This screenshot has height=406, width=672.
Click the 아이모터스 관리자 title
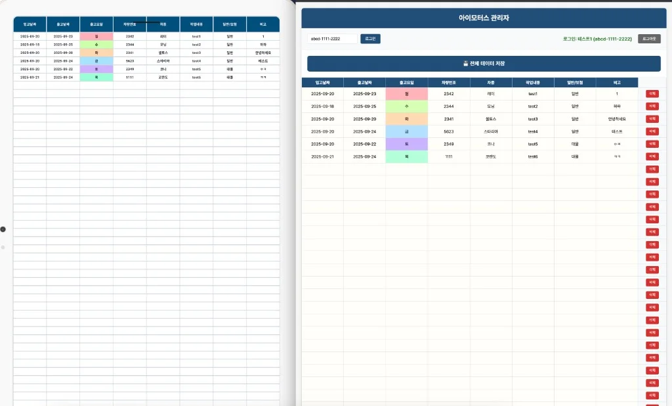(x=484, y=18)
